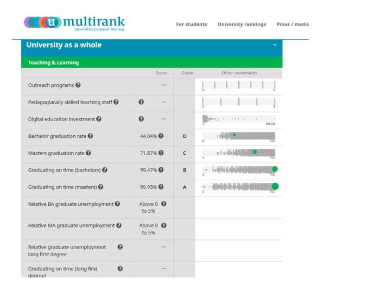The image size is (380, 285).
Task: Click help icon next to Outreach programs
Action: click(78, 85)
